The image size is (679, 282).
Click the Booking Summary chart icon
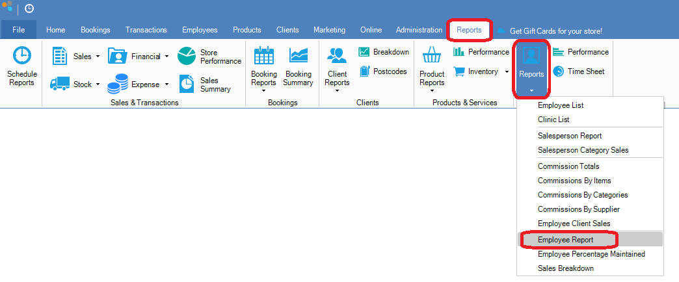298,56
